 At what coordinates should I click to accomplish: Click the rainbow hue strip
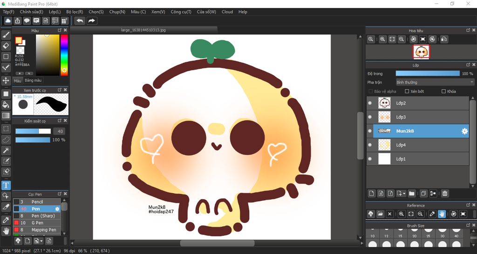pos(64,55)
